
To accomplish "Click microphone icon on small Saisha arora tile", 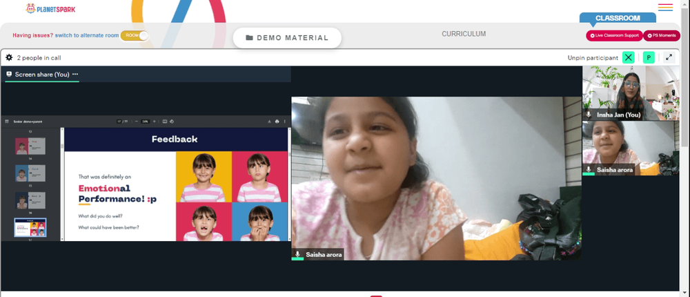I will pyautogui.click(x=589, y=170).
